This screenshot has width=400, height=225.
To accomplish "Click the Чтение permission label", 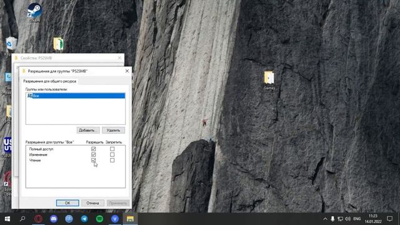I will [35, 160].
